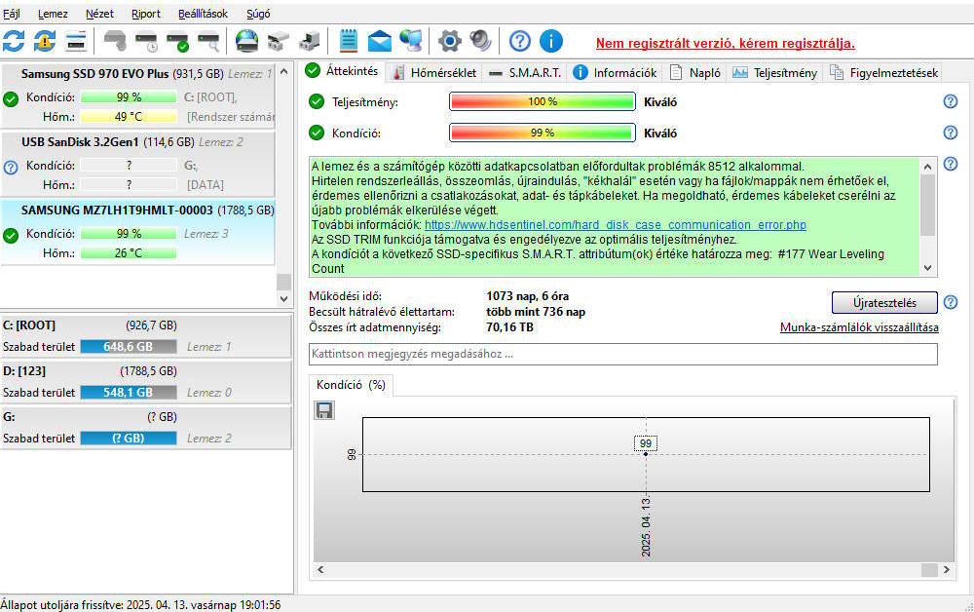Viewport: 974px width, 612px height.
Task: Open the Lemez menu
Action: pyautogui.click(x=53, y=14)
